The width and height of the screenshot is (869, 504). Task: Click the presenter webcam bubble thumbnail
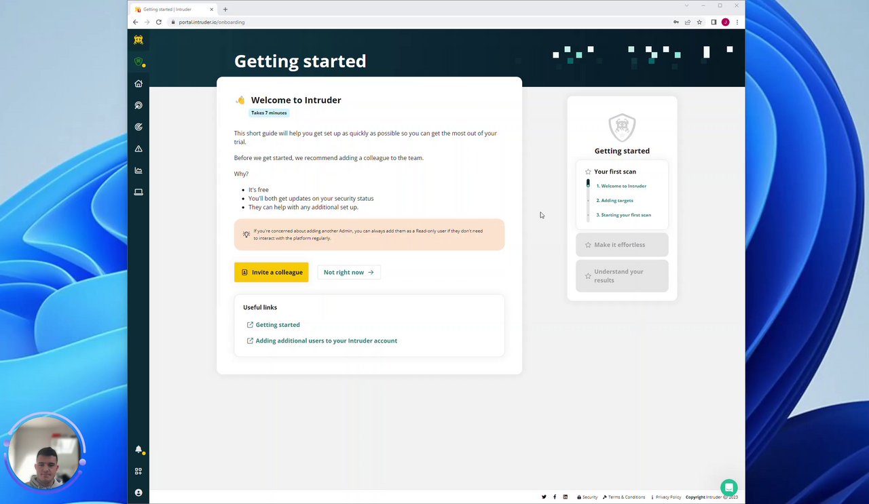point(45,452)
